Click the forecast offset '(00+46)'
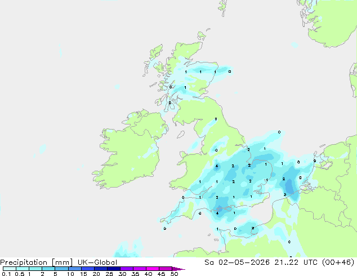This screenshot has height=276, width=357. tap(338, 262)
